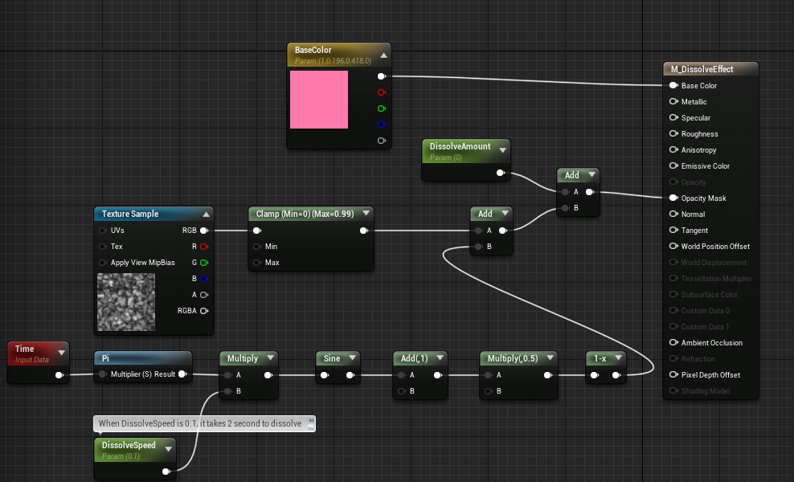Screen dimensions: 794x482
Task: Click Texture Sample G output pin
Action: [204, 262]
